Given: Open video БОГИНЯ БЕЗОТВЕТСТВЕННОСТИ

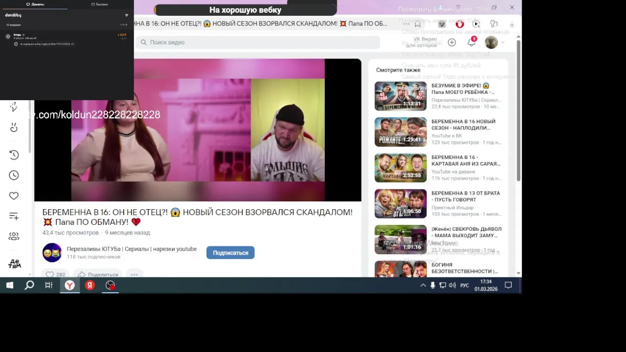Looking at the screenshot, I should [x=465, y=268].
